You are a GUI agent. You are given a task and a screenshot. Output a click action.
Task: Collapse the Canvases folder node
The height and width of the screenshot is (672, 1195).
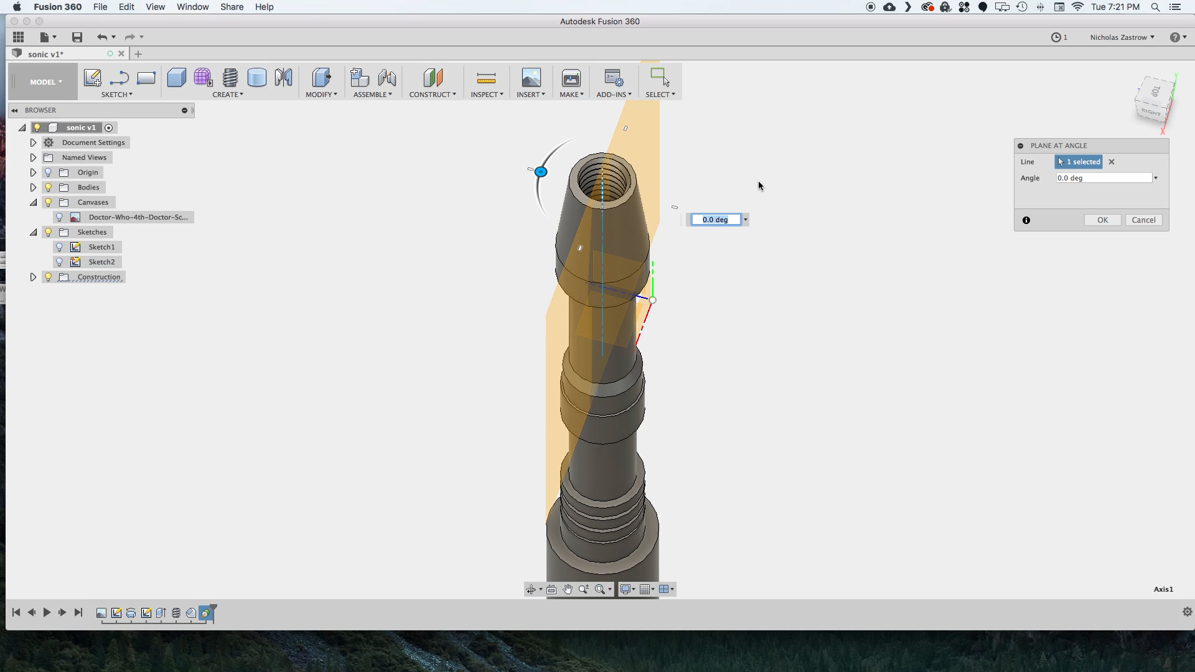(34, 202)
